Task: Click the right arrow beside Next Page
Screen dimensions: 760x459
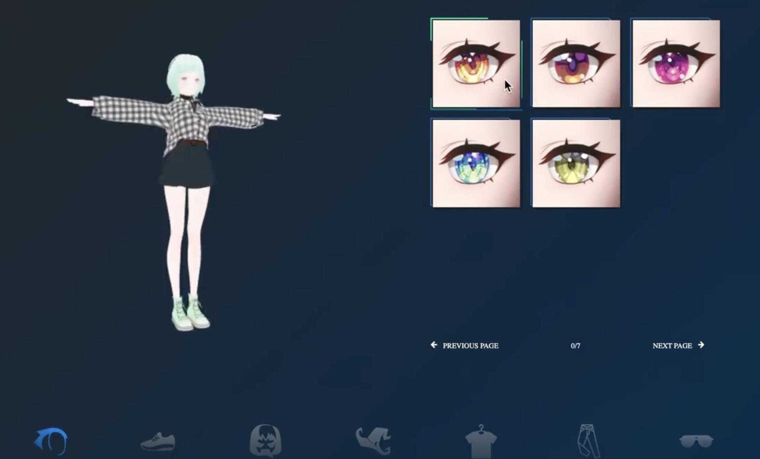Action: (701, 345)
